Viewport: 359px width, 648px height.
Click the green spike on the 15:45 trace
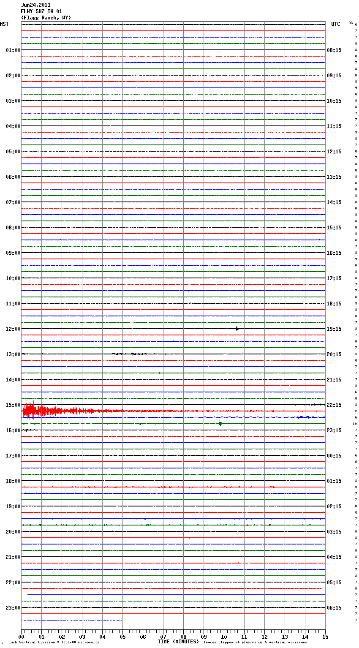[x=220, y=423]
